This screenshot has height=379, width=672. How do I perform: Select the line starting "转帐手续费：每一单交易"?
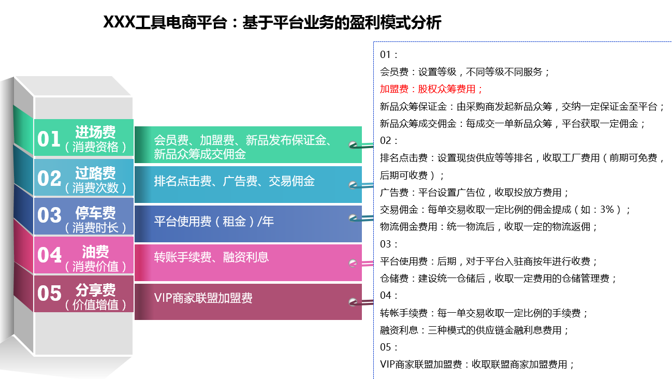(x=484, y=313)
